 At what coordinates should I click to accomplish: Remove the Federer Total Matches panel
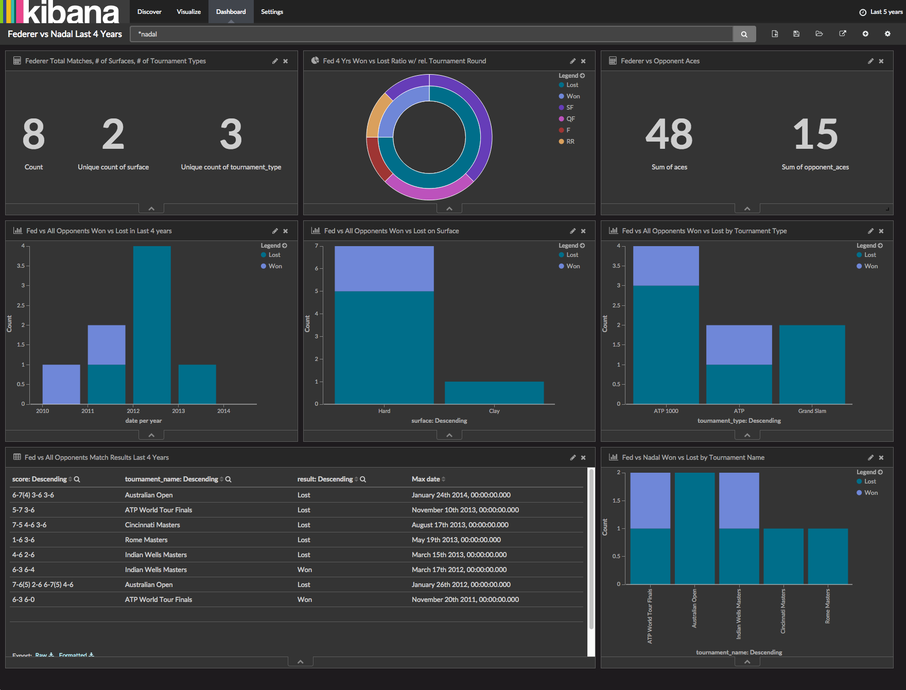coord(286,61)
